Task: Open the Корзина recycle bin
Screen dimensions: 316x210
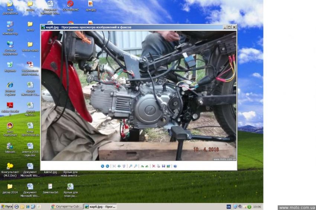Action: [x=10, y=67]
